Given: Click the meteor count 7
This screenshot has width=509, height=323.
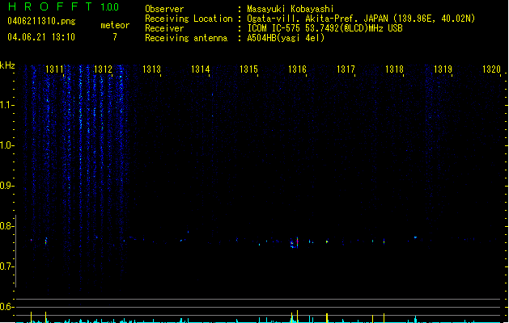Looking at the screenshot, I should (115, 37).
